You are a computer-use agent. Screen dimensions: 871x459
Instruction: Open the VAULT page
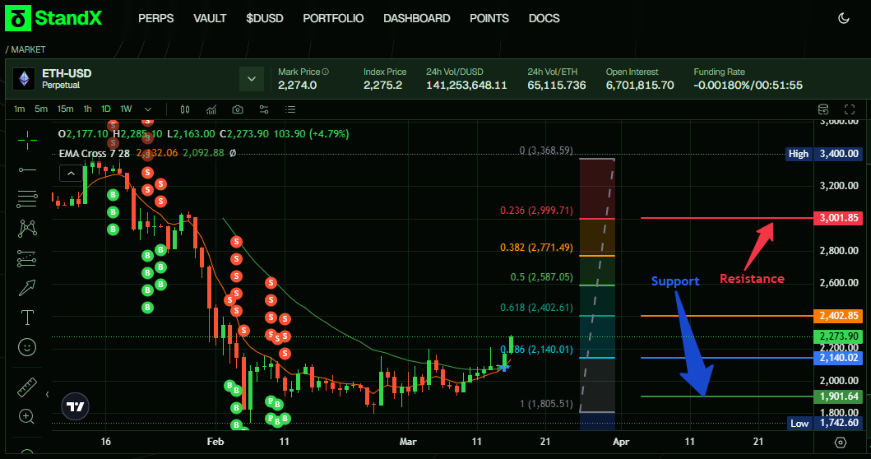[210, 18]
